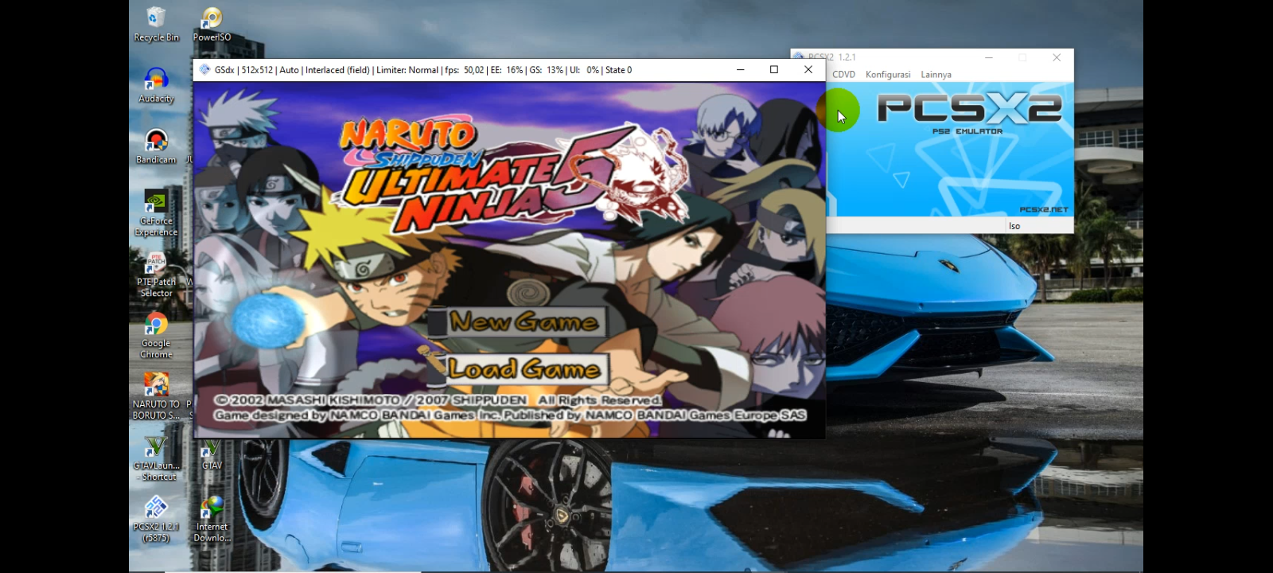
Task: Launch the Internet Download Manager icon
Action: pyautogui.click(x=212, y=520)
